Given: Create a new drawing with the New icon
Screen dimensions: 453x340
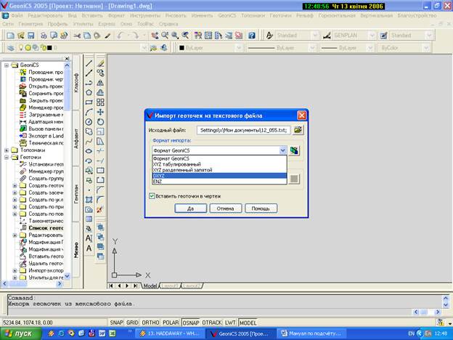Looking at the screenshot, I should pos(10,36).
